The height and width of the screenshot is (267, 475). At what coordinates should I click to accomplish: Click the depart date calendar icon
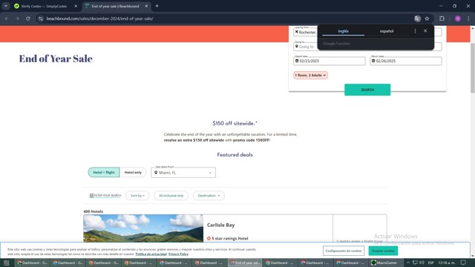coord(297,61)
